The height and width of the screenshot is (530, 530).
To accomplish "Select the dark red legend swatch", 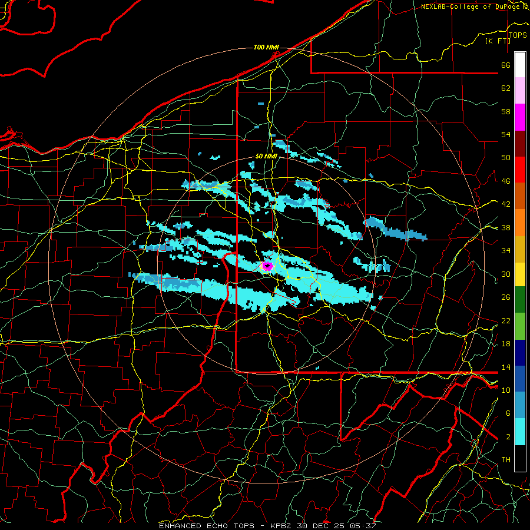I will point(520,144).
